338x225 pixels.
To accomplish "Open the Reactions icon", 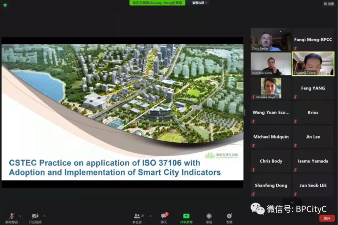I will (229, 216).
